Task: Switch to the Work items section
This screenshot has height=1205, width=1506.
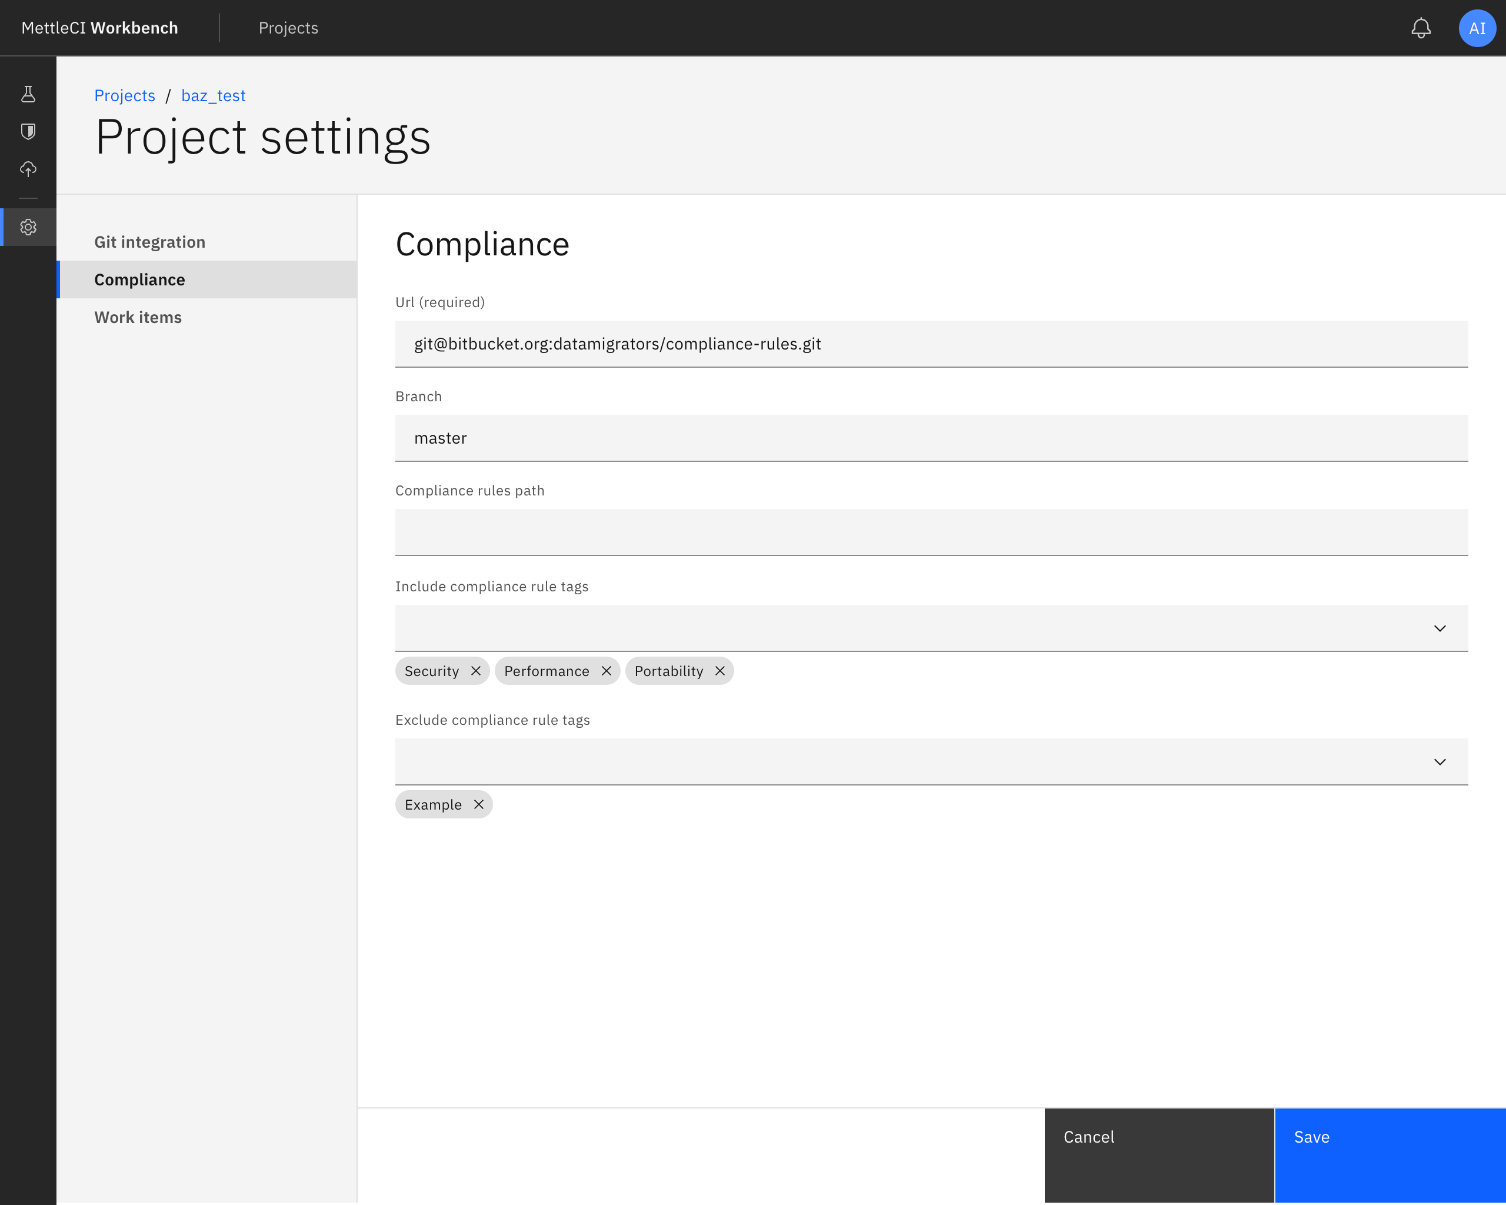Action: (138, 317)
